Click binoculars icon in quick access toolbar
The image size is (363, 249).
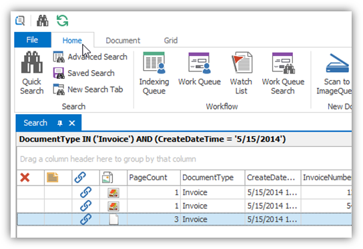(43, 21)
